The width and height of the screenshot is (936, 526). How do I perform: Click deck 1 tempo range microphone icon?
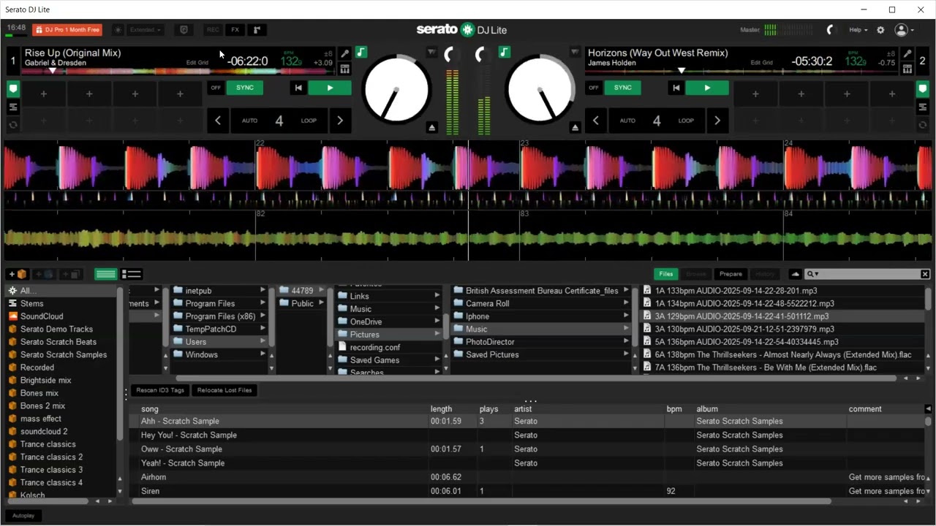[x=344, y=53]
